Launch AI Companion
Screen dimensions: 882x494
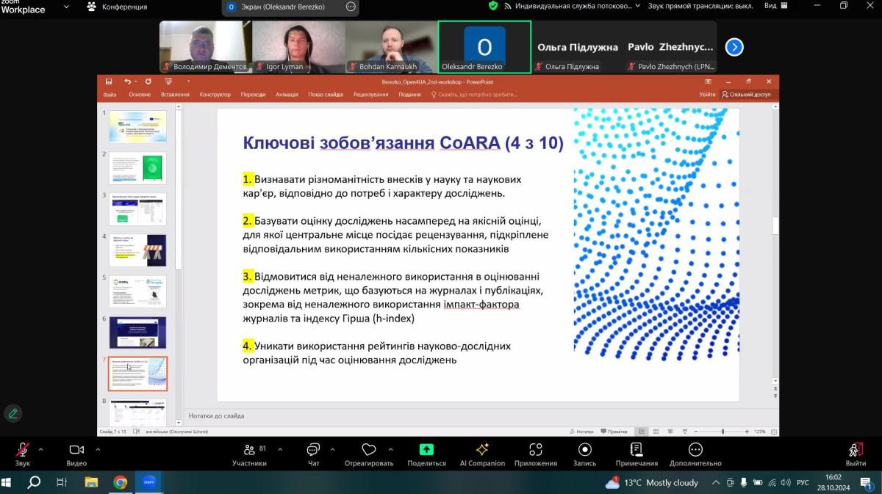point(482,454)
